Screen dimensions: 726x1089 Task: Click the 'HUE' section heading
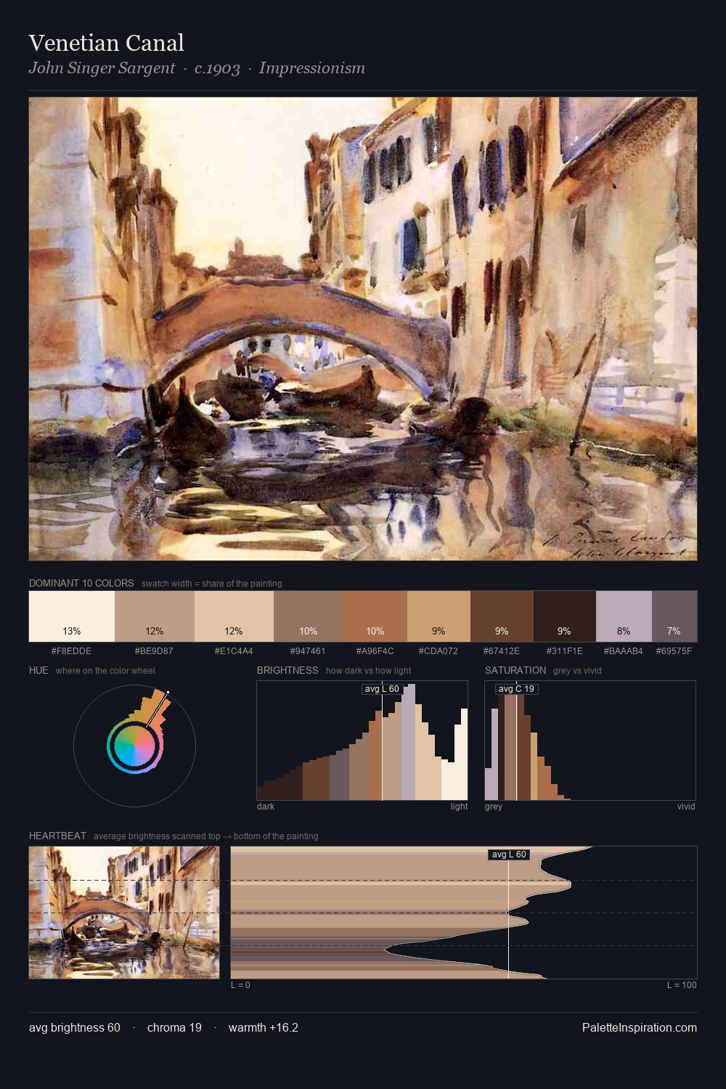[x=38, y=670]
